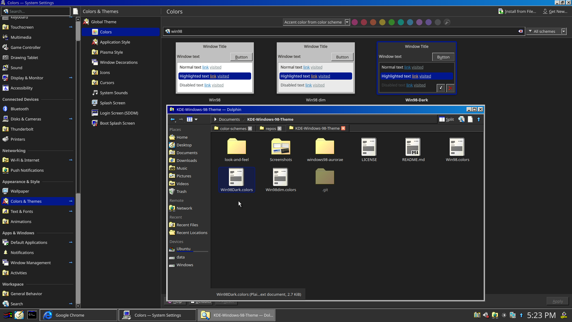Select green accent color swatch

pyautogui.click(x=391, y=22)
